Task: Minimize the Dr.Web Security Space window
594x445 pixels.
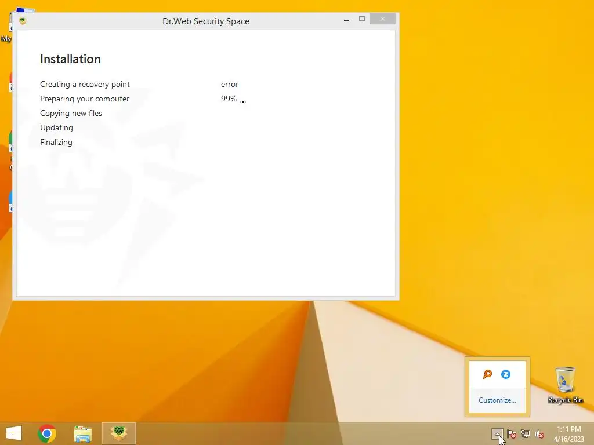Action: (346, 19)
